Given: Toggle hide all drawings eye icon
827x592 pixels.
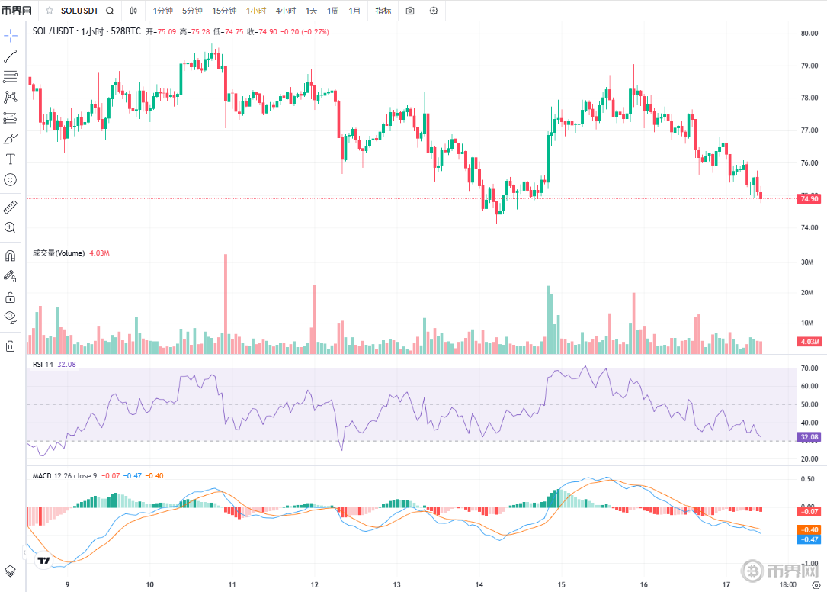Looking at the screenshot, I should pyautogui.click(x=11, y=317).
